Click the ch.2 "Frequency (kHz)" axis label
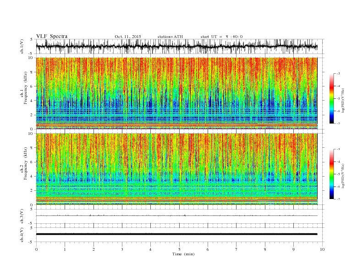This screenshot has height=280, width=363. tap(26, 164)
